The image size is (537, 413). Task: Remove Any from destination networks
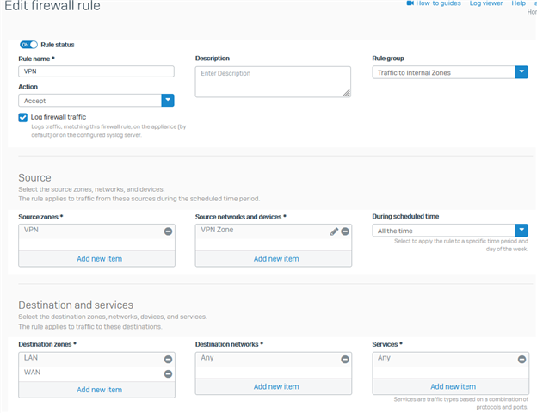pos(345,359)
